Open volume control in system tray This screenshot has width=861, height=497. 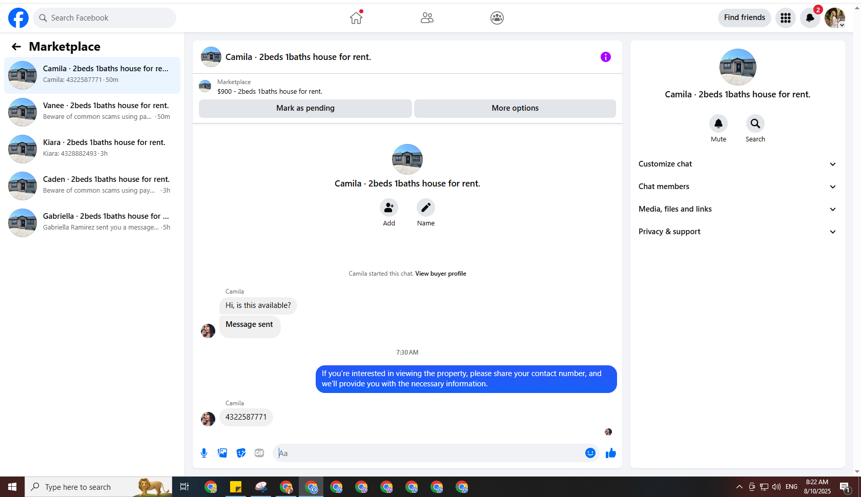point(776,487)
